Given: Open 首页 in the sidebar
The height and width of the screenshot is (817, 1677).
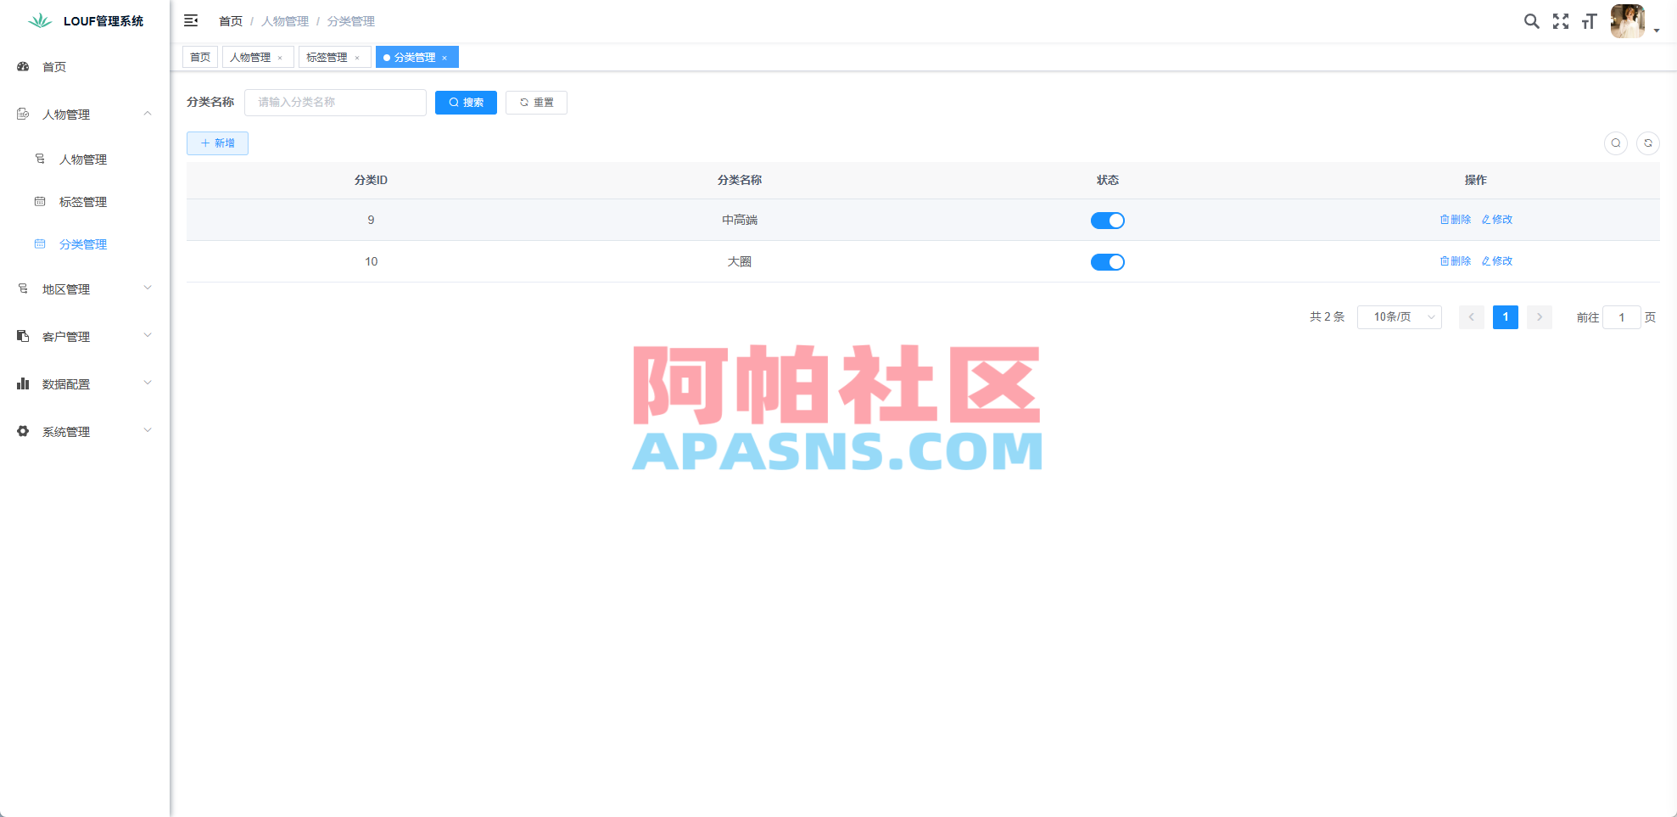Looking at the screenshot, I should click(x=85, y=67).
